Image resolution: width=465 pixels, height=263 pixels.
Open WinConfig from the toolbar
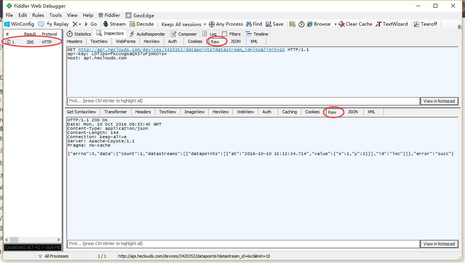(x=19, y=24)
